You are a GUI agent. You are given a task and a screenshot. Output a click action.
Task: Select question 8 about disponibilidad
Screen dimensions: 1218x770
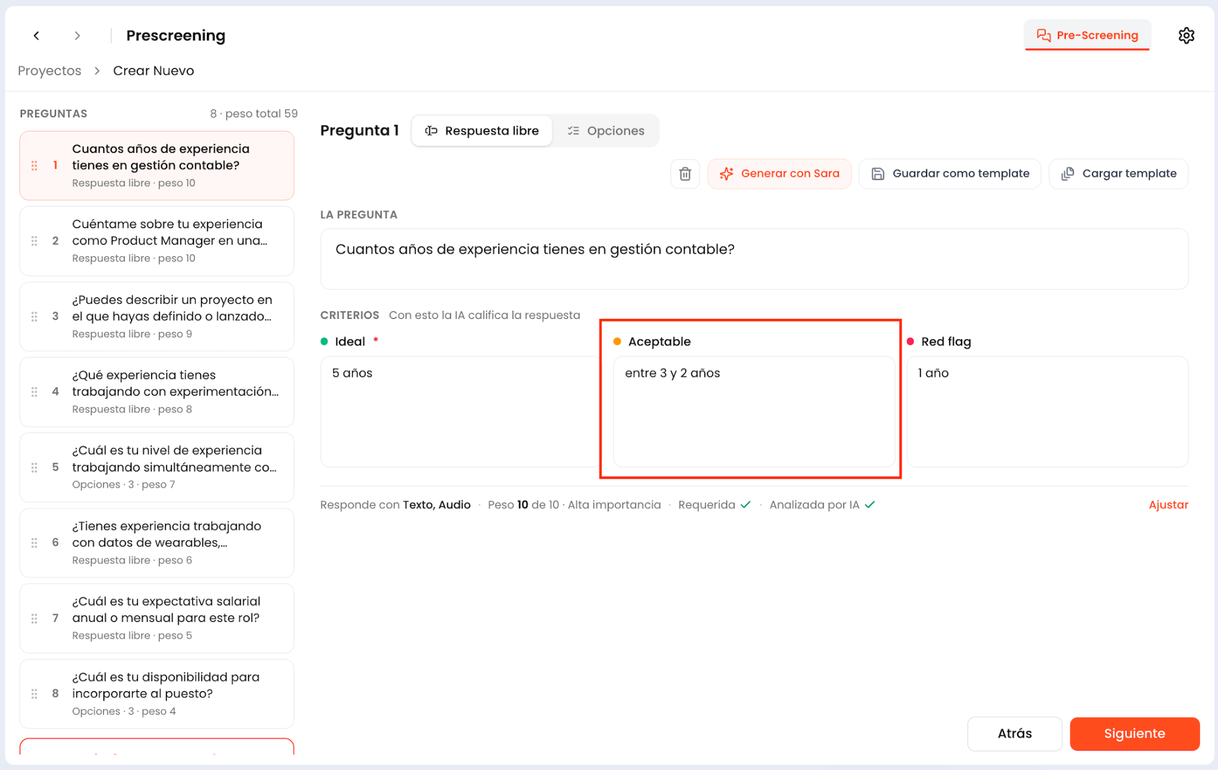pos(157,694)
